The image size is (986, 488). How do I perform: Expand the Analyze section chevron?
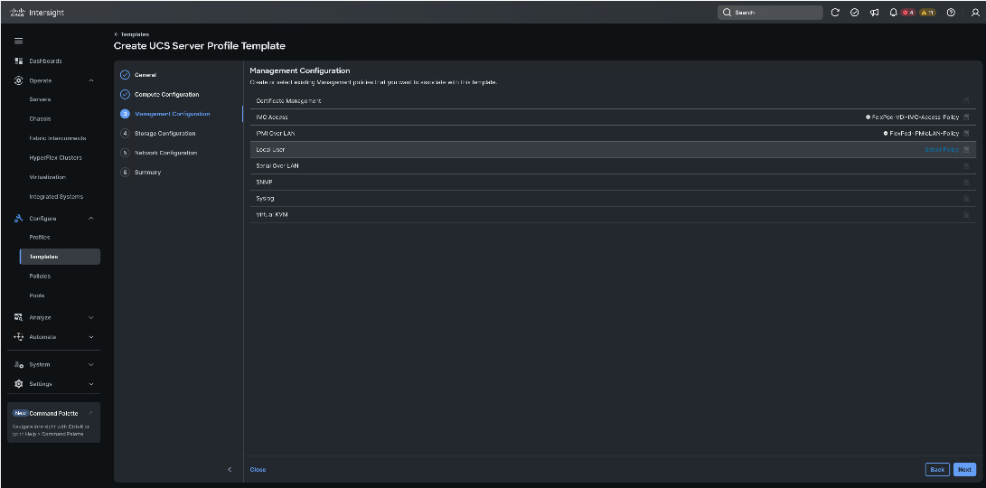pyautogui.click(x=91, y=317)
